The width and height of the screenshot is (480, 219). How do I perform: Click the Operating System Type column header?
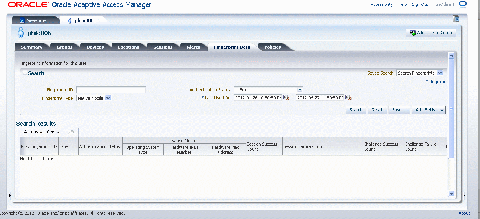point(143,150)
